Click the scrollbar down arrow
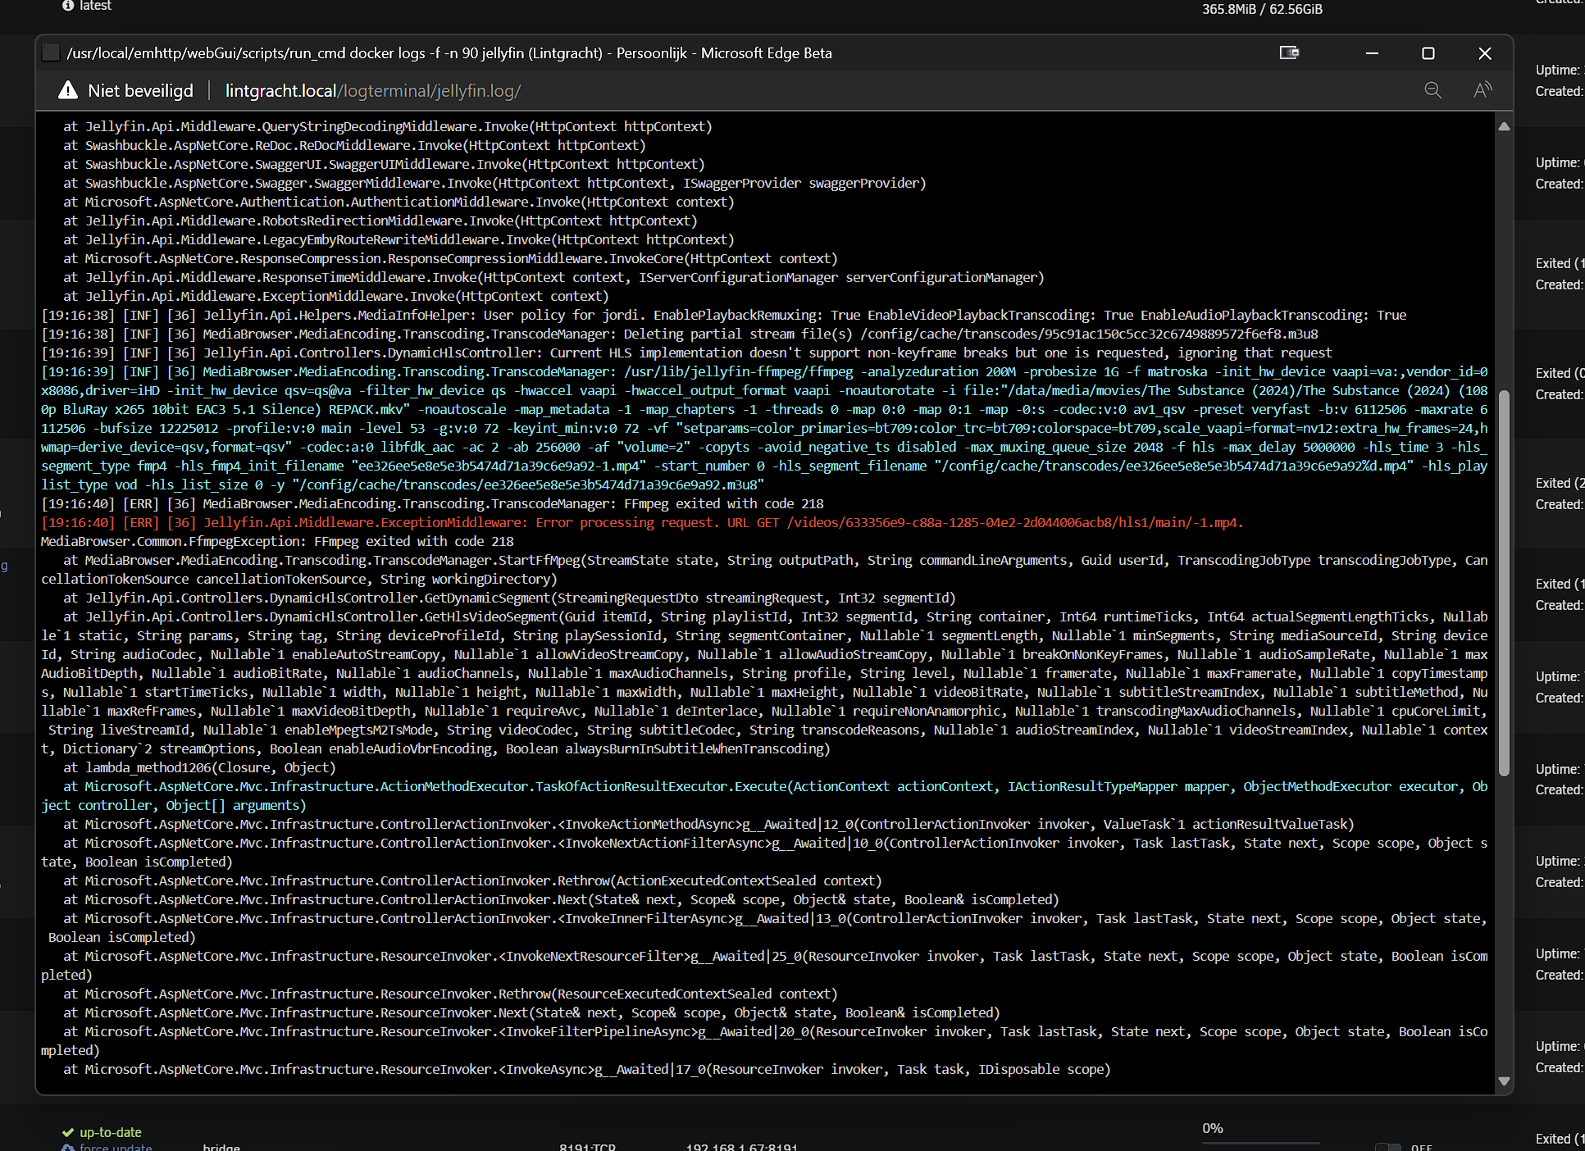The image size is (1585, 1151). coord(1504,1080)
